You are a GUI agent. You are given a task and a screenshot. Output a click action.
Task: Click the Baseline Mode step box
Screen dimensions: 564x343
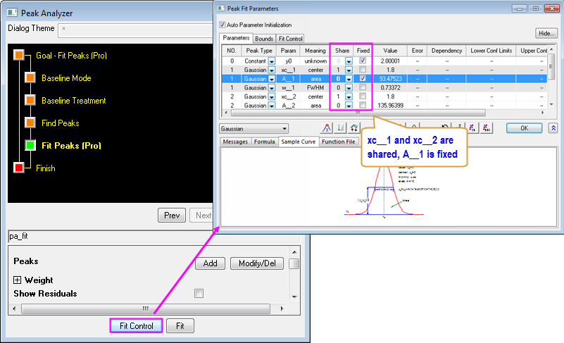tap(30, 77)
